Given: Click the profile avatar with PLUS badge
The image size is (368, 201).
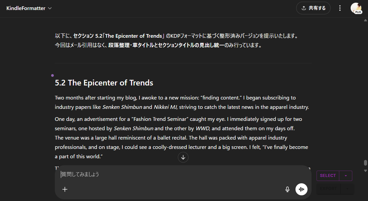Looking at the screenshot, I should [356, 8].
